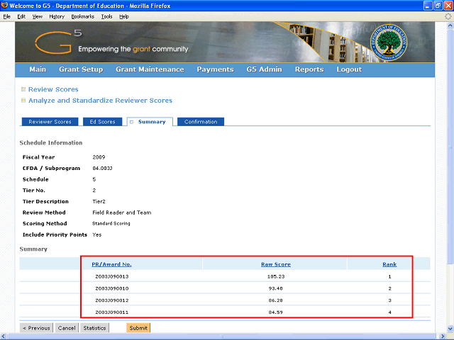Select the Ed Scores tab
The height and width of the screenshot is (340, 454).
101,122
